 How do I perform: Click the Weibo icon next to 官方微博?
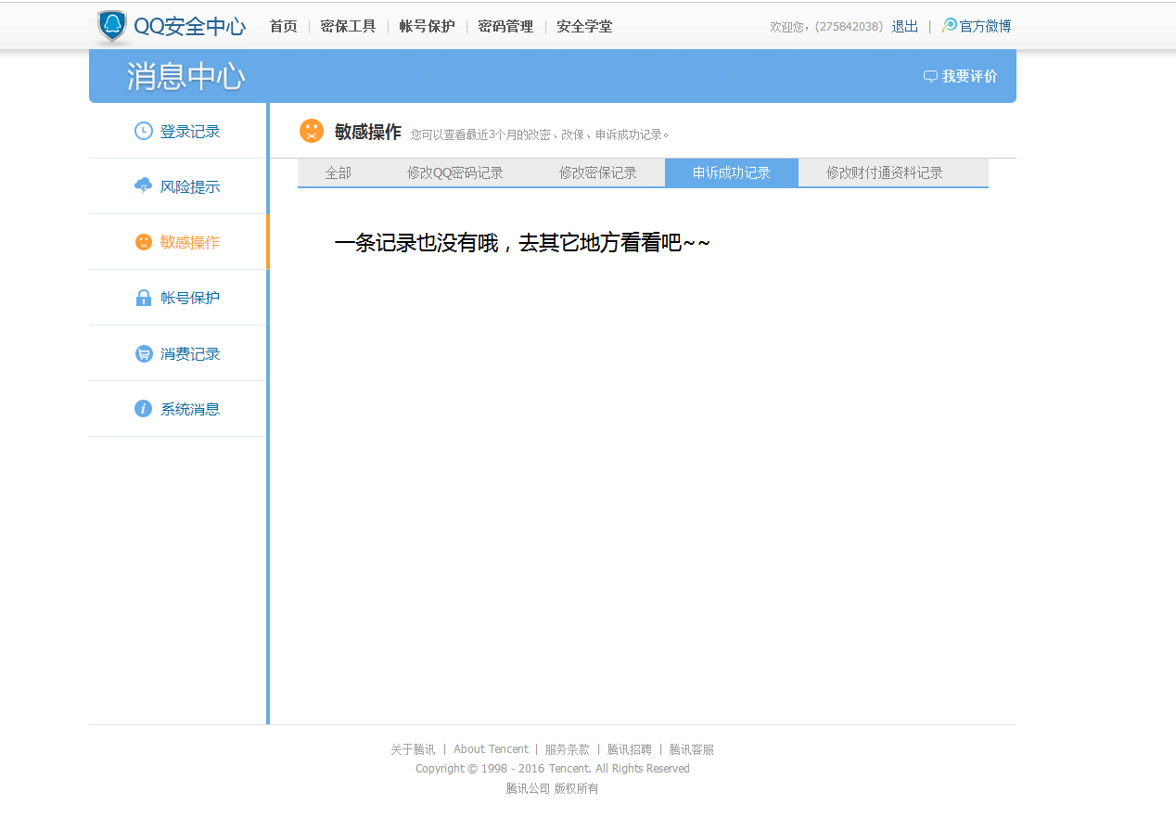pyautogui.click(x=949, y=26)
